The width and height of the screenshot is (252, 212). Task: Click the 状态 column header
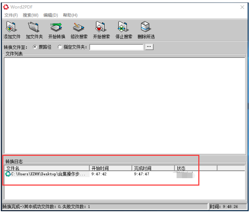196,168
